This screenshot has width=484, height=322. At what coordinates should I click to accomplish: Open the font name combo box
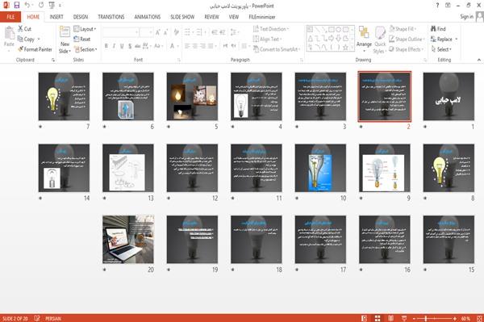click(x=120, y=32)
